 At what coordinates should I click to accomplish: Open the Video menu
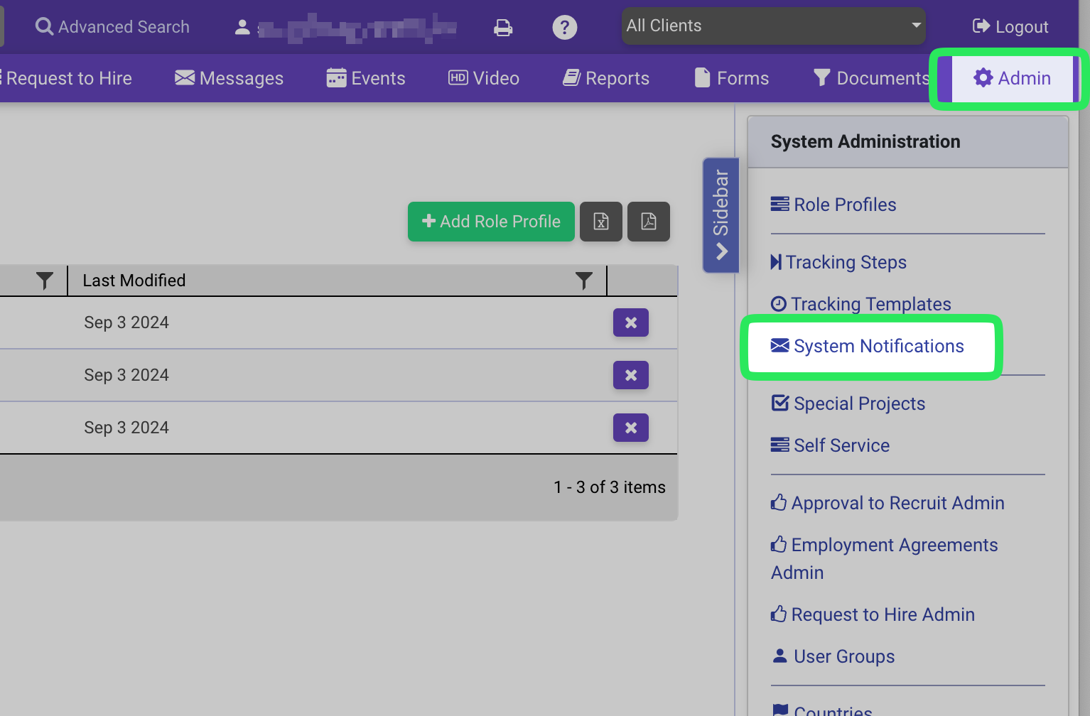484,78
